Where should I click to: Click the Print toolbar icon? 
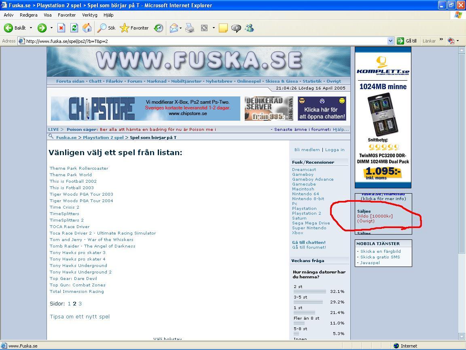tap(190, 28)
